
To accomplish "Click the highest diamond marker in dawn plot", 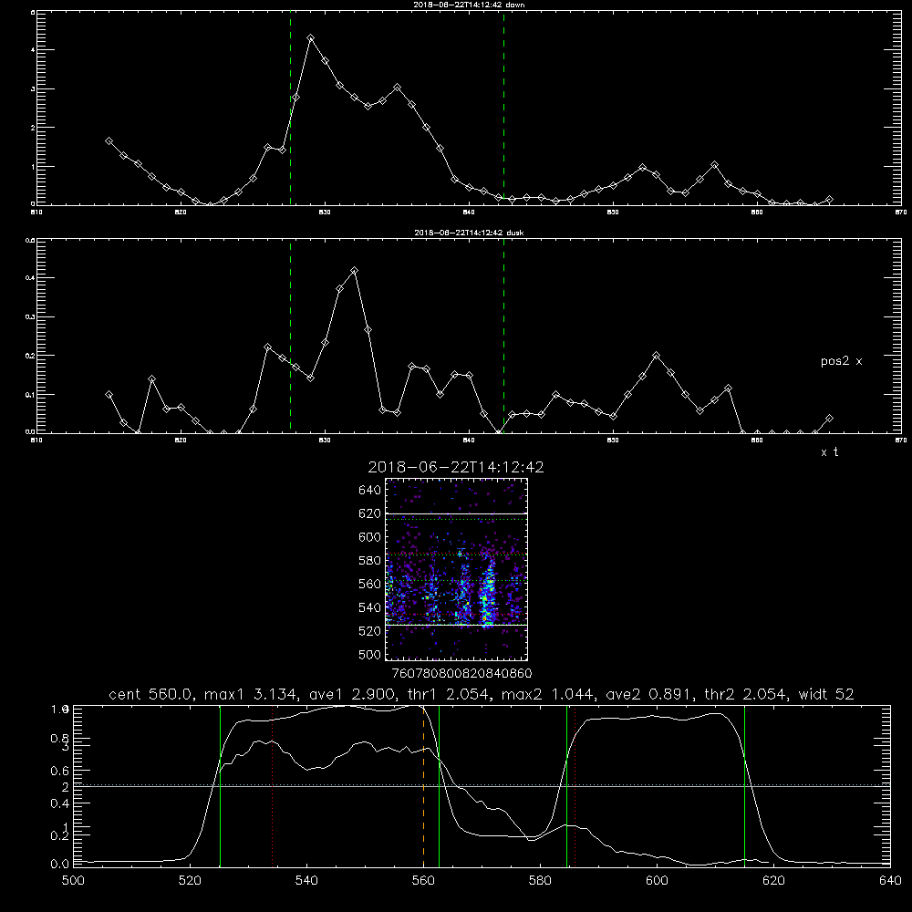I will [x=311, y=37].
